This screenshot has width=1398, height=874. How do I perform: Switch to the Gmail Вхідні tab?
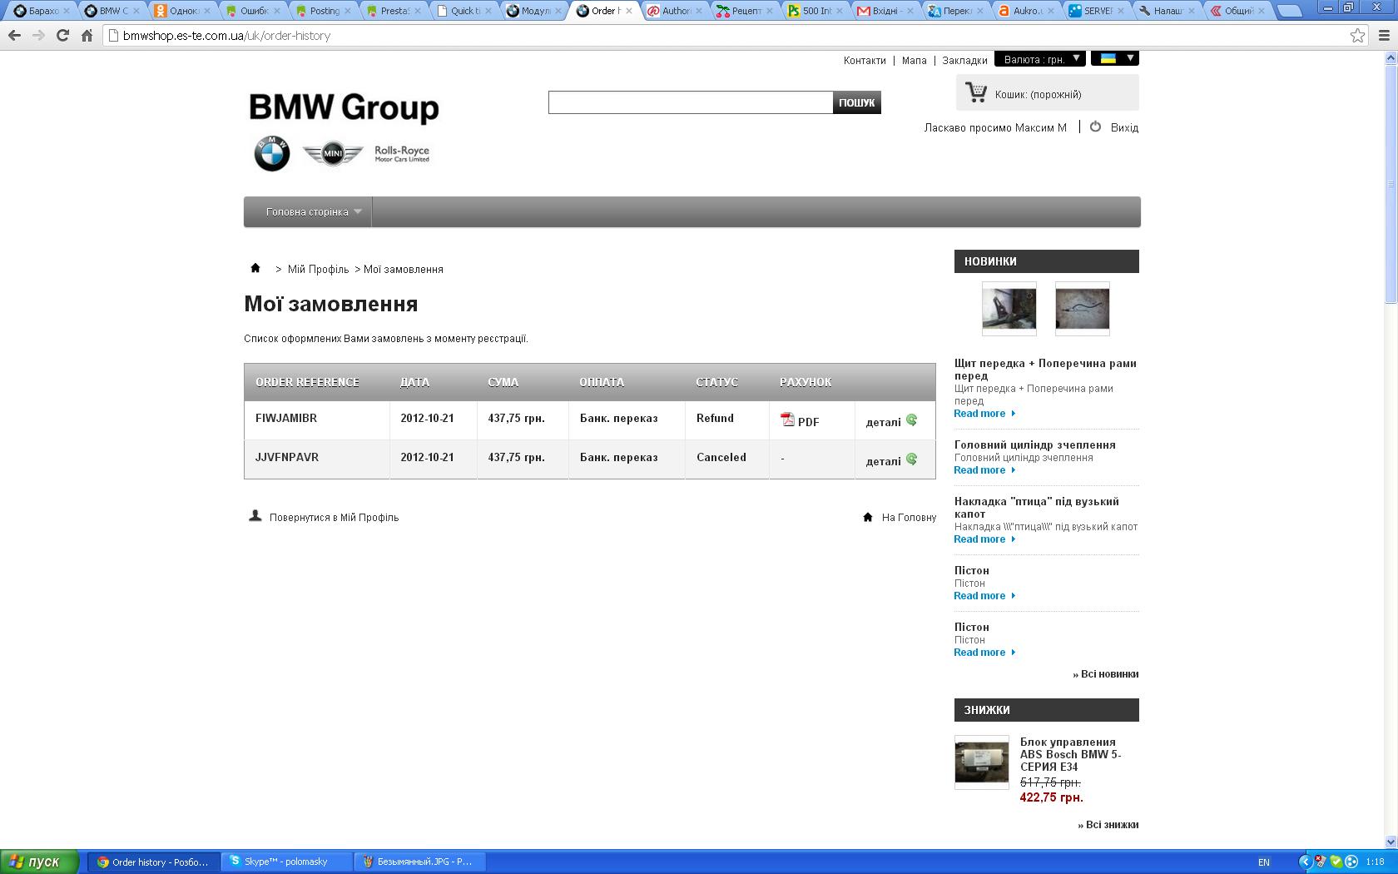pyautogui.click(x=885, y=11)
